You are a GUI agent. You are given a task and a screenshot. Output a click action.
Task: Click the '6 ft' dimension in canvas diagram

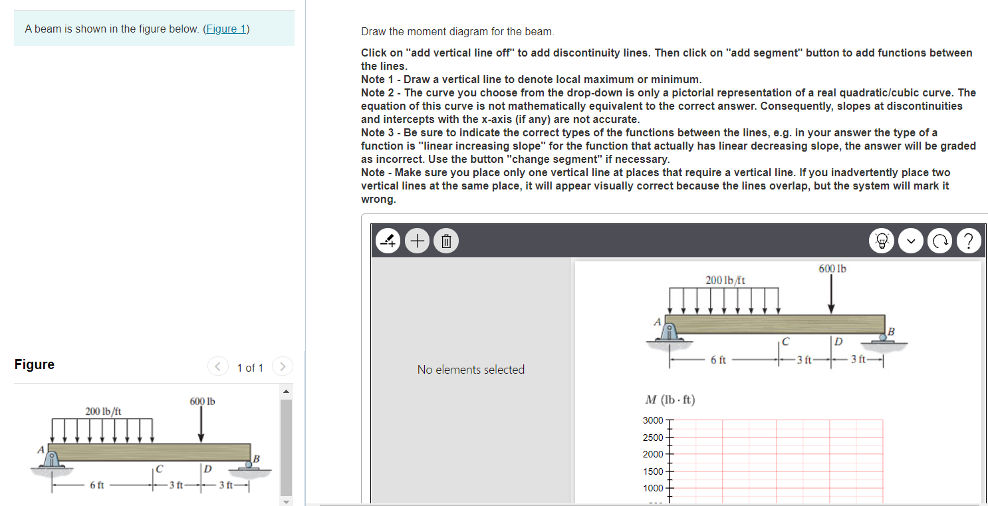point(717,360)
